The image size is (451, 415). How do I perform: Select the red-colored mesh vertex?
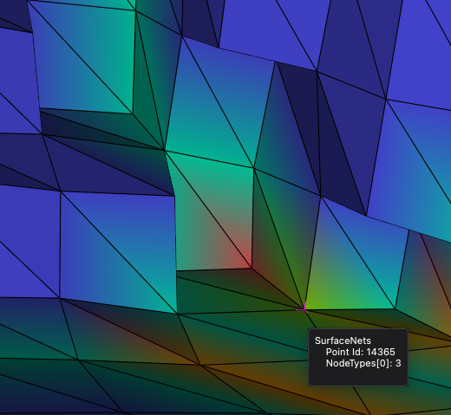pyautogui.click(x=251, y=267)
